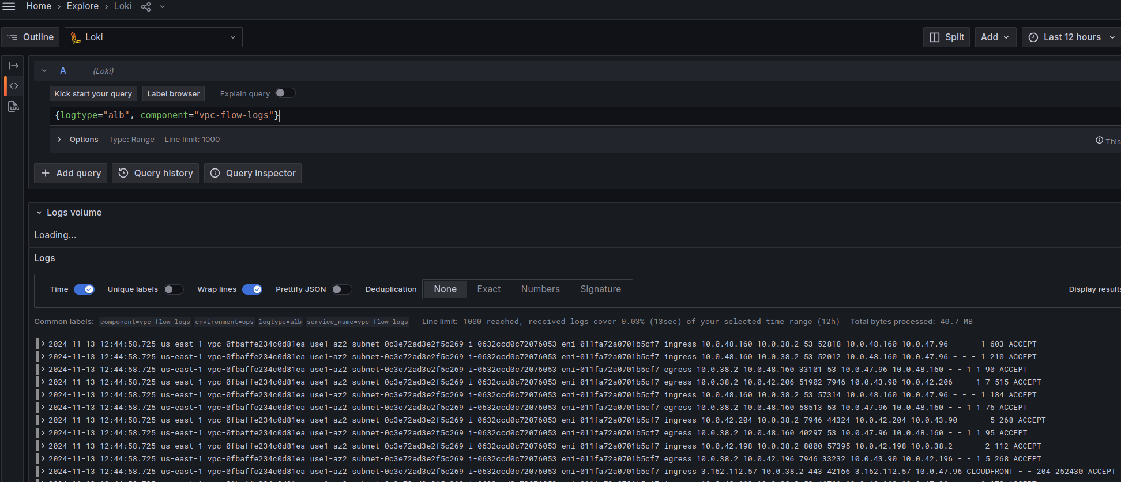Click the history clock icon in Query history
Viewport: 1121px width, 482px height.
click(x=123, y=173)
